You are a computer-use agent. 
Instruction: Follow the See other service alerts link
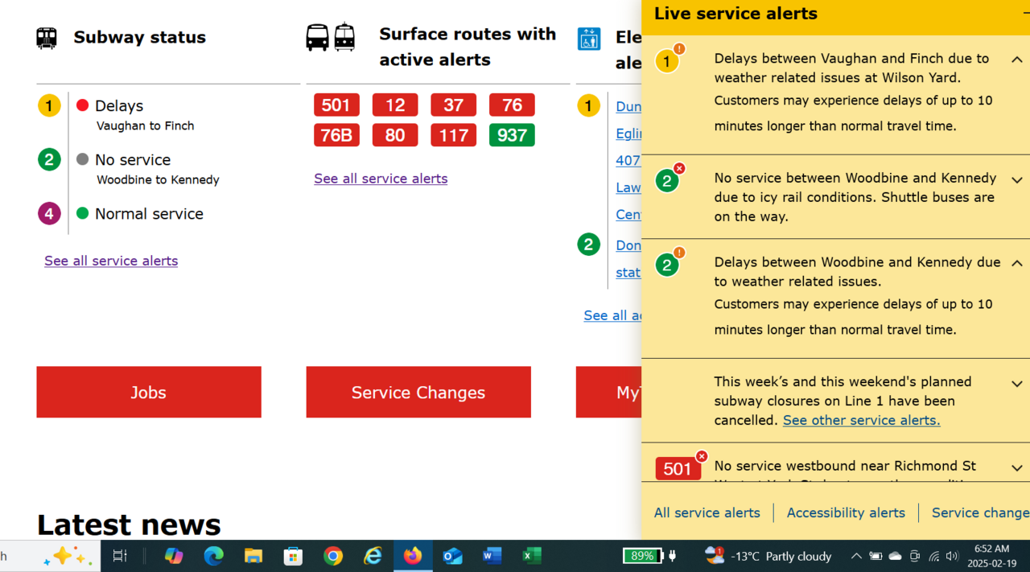coord(861,420)
